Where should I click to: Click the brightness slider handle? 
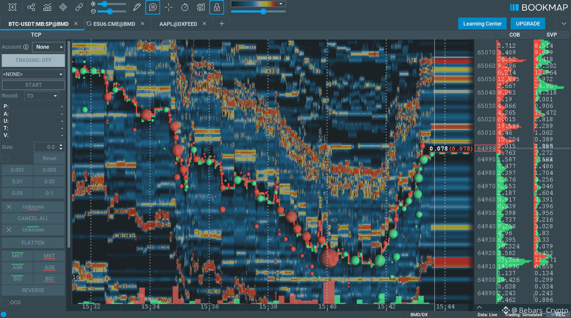coord(104,4)
